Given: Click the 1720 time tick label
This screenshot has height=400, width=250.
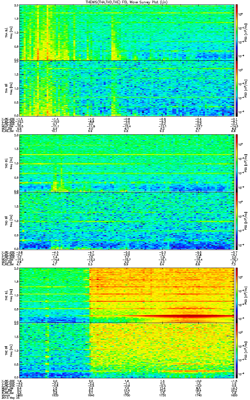Looking at the screenshot, I should pos(162,395).
